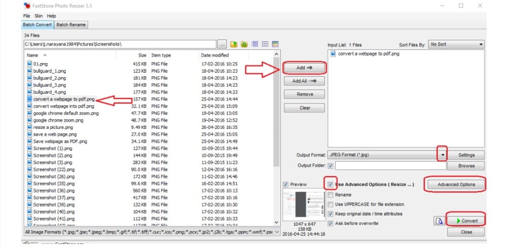Select convert a webpage to pdf.png in Input List

click(x=368, y=54)
